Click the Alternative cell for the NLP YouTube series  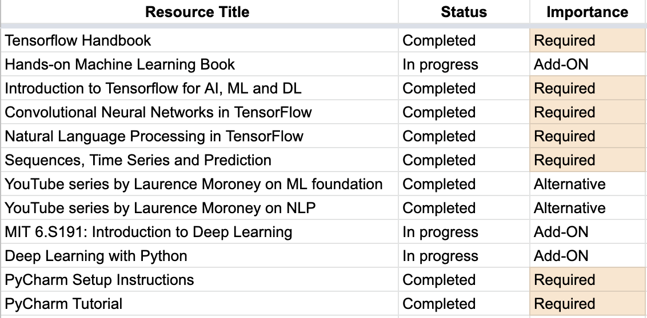click(x=569, y=208)
